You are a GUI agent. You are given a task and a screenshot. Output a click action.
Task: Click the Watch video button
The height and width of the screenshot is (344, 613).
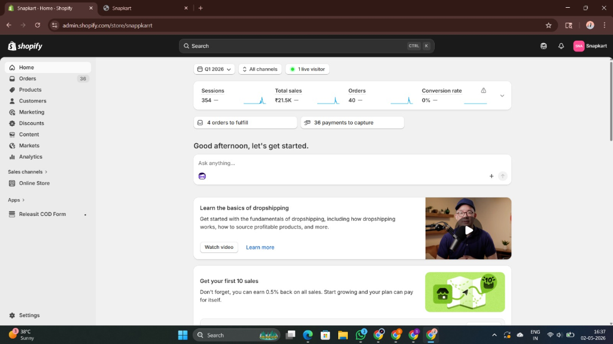(x=219, y=247)
